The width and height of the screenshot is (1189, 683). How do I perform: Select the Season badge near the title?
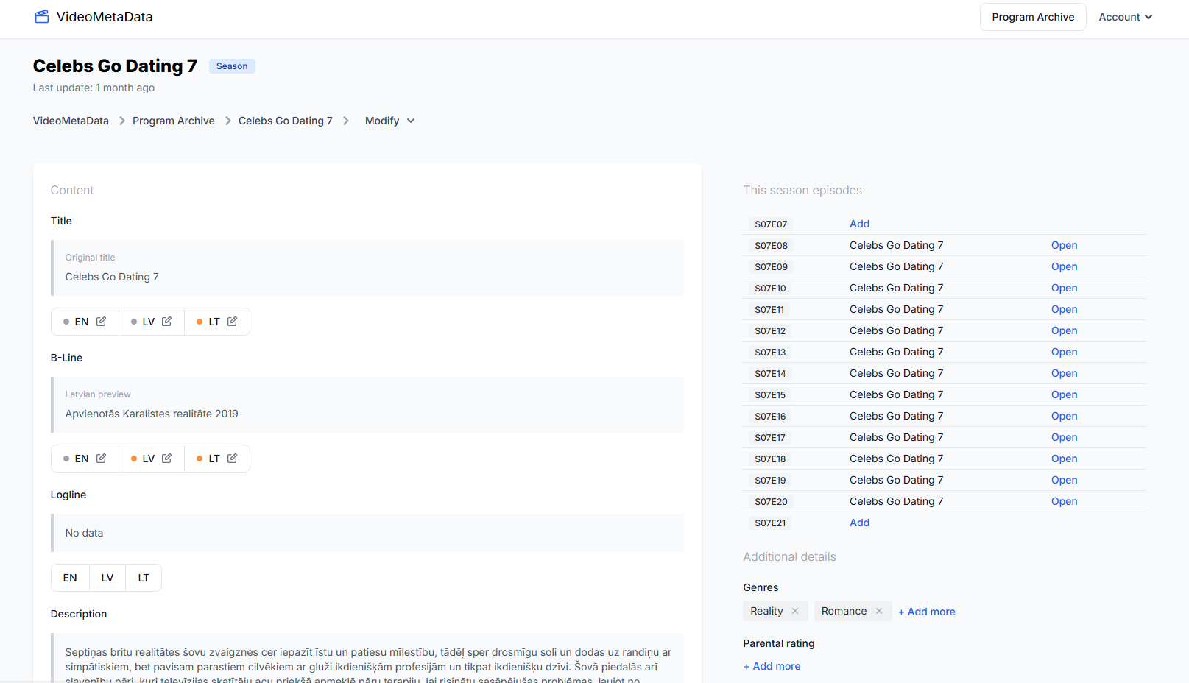click(x=231, y=66)
